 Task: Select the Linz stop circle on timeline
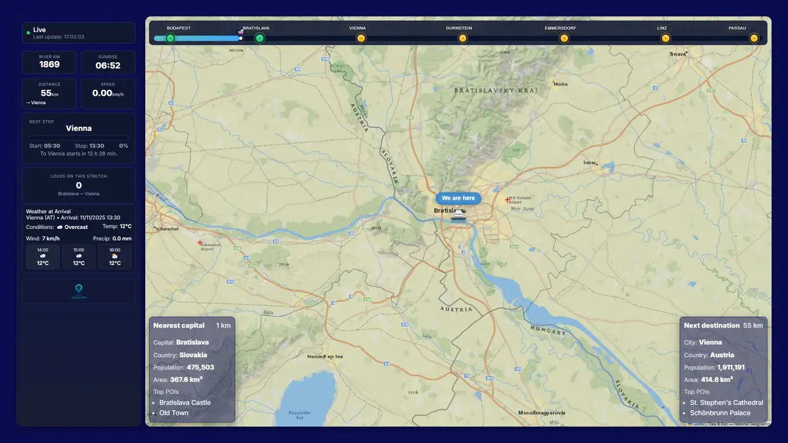click(665, 38)
